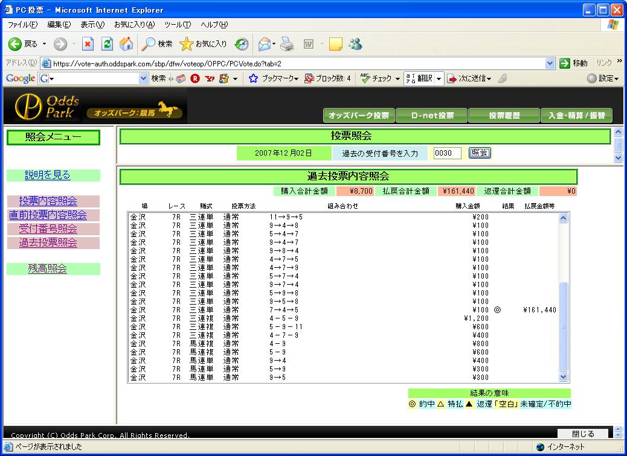Click the Yahoo Y! icon
Viewport: 627px width, 456px height.
(209, 78)
